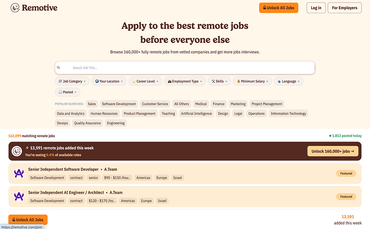This screenshot has width=370, height=229.
Task: Open the Minimum Salary dropdown
Action: tap(252, 81)
